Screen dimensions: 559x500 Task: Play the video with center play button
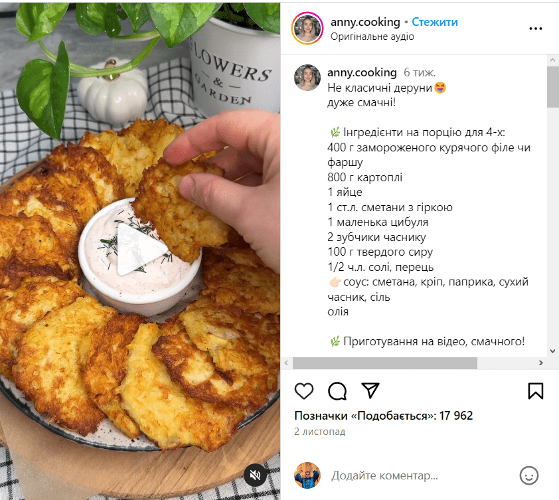(139, 249)
